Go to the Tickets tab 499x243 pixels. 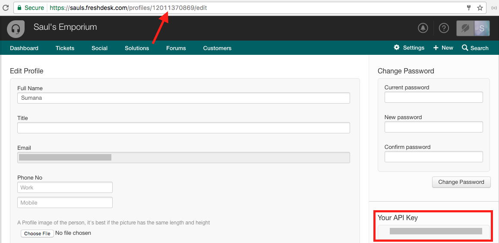tap(65, 48)
